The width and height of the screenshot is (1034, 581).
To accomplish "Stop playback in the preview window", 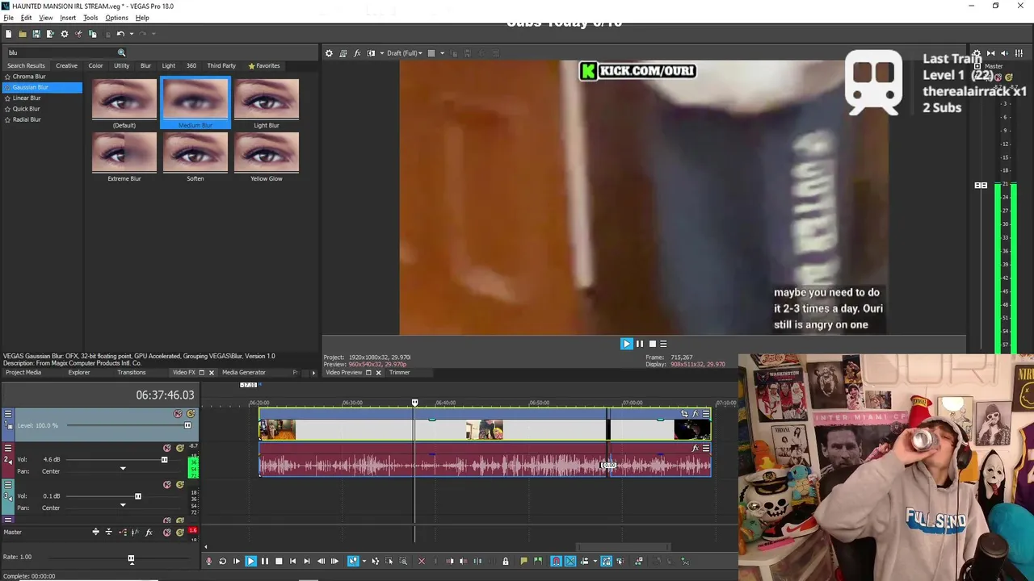I will pos(653,344).
